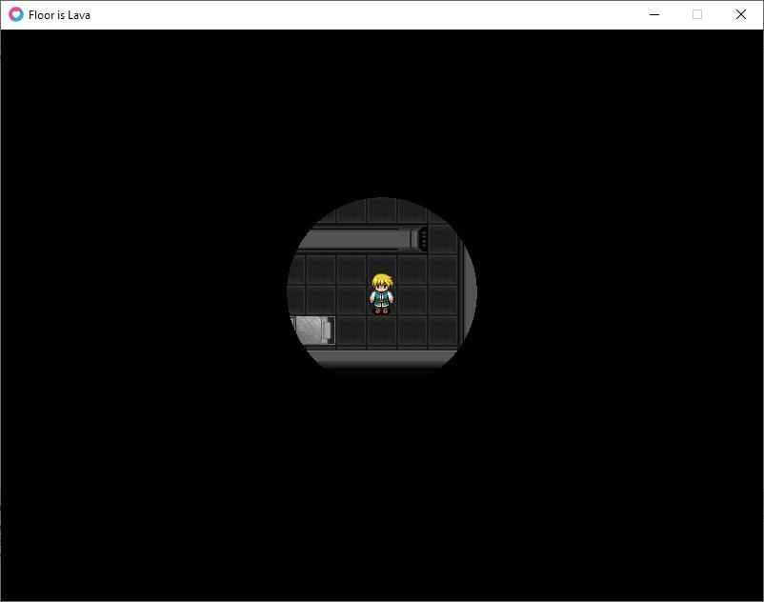Screen dimensions: 764x602
Task: Click the floor tile directly above the character
Action: click(382, 269)
